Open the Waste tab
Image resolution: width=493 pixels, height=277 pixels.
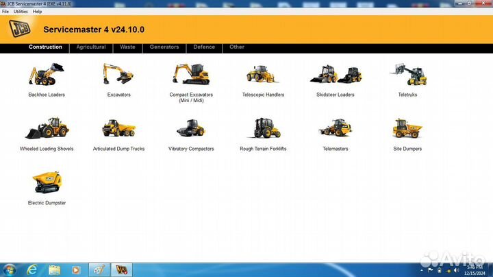(x=127, y=47)
